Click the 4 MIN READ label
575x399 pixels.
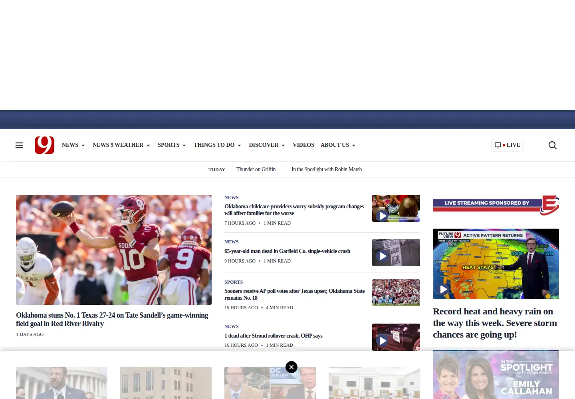(x=280, y=308)
